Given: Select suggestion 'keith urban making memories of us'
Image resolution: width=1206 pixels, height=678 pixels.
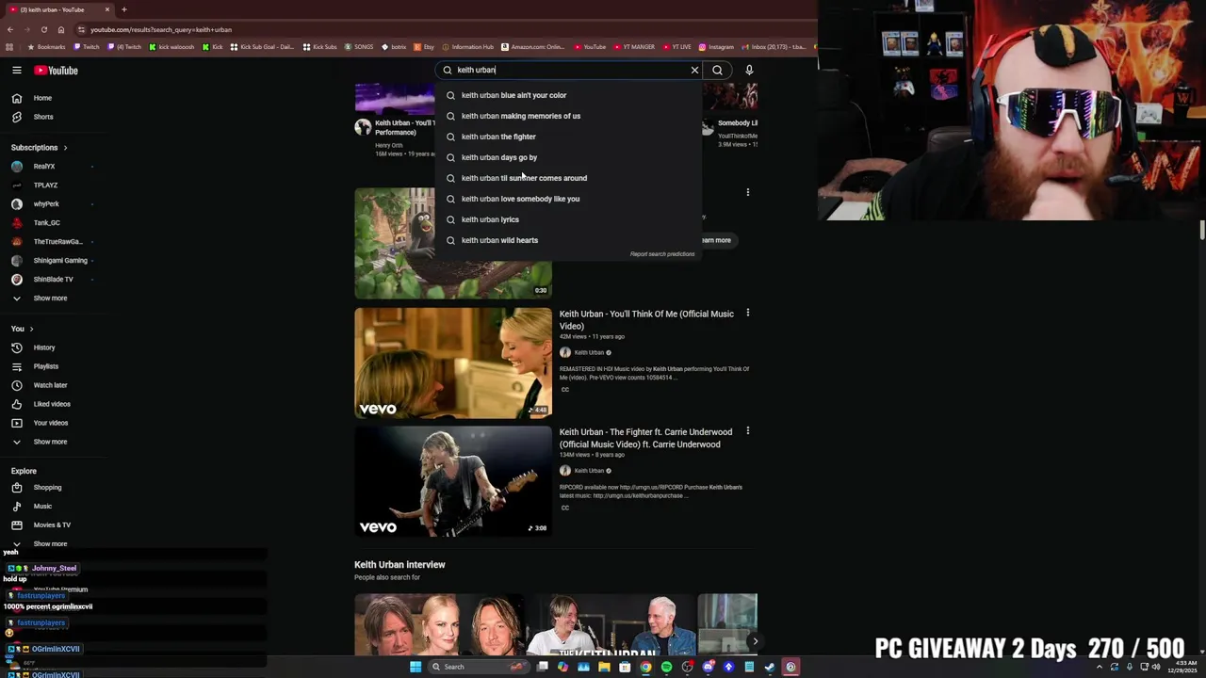Looking at the screenshot, I should [x=570, y=116].
